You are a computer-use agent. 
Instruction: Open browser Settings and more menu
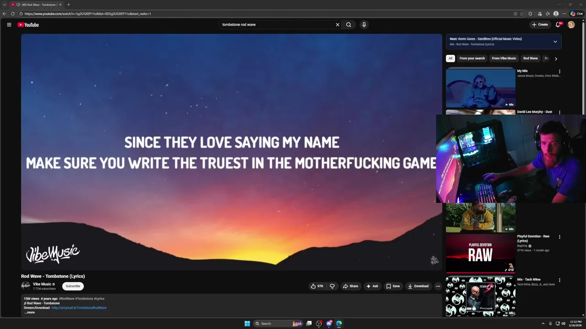564,14
